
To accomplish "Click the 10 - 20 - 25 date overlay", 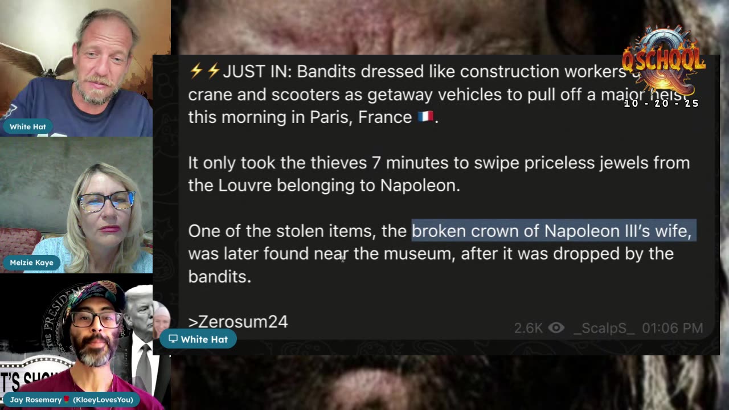I will point(661,104).
